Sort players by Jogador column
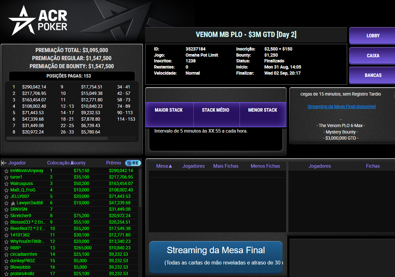Screen dimensions: 395x277 pos(17,163)
